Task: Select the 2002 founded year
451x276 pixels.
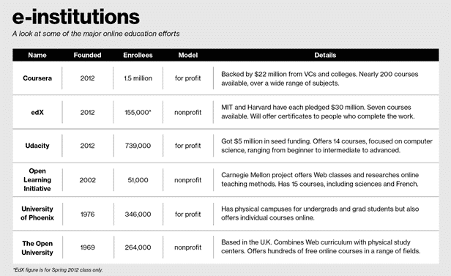Action: [x=87, y=180]
